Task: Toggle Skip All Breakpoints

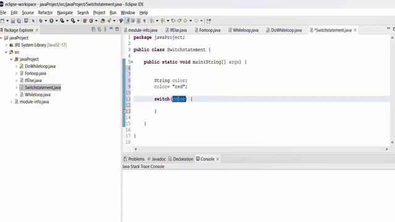Action: (33, 21)
